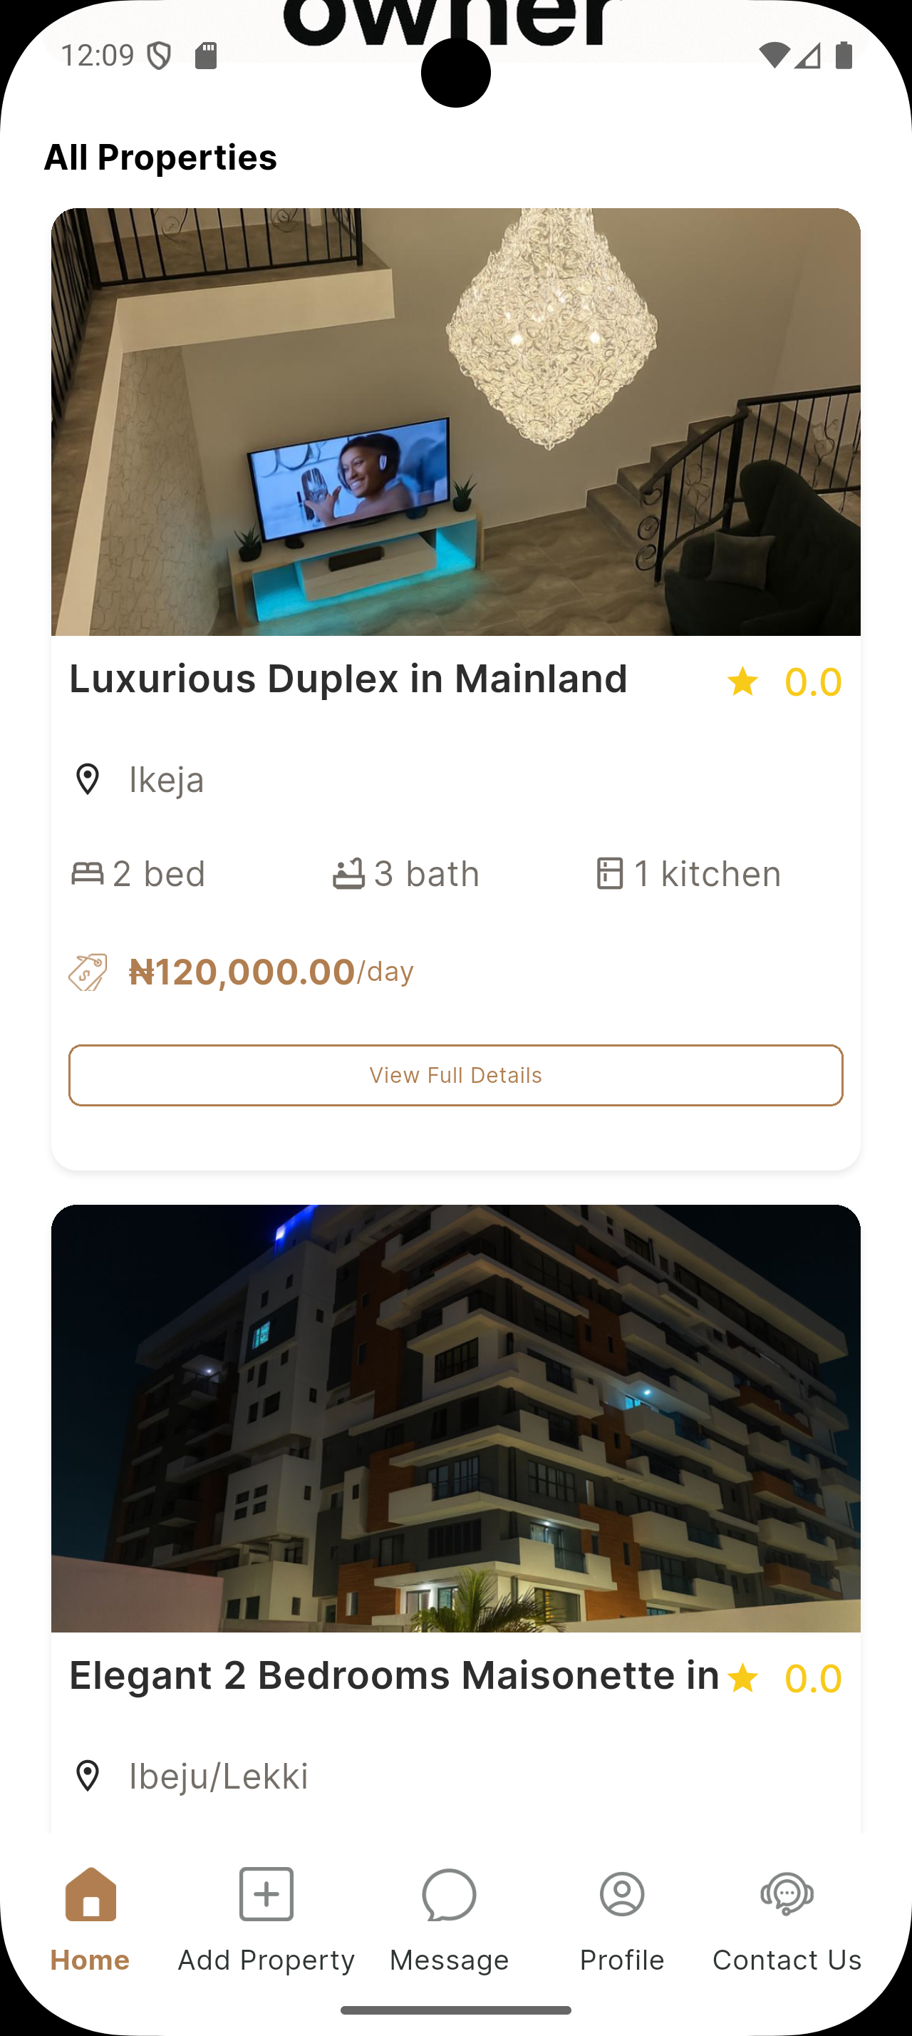Tap the star rating on Luxurious Duplex
912x2036 pixels.
point(742,682)
